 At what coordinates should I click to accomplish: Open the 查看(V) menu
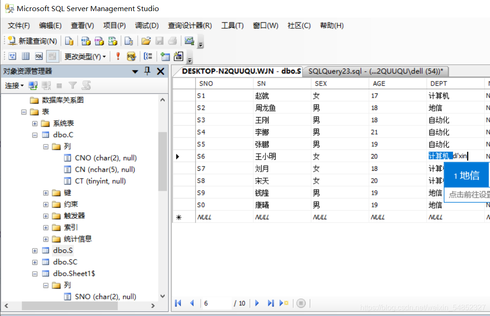click(x=82, y=25)
